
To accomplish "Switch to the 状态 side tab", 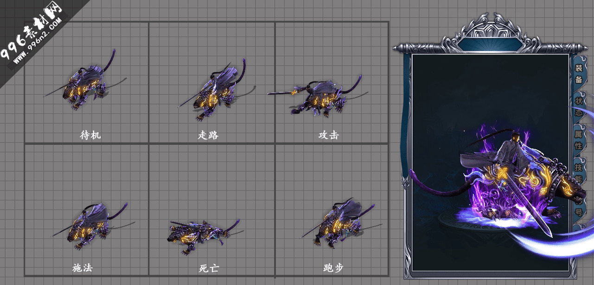I will [x=579, y=107].
